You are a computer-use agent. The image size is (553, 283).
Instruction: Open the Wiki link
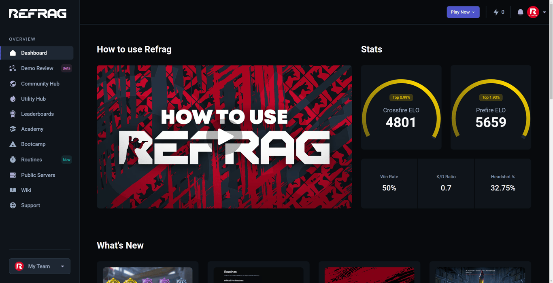click(37, 190)
